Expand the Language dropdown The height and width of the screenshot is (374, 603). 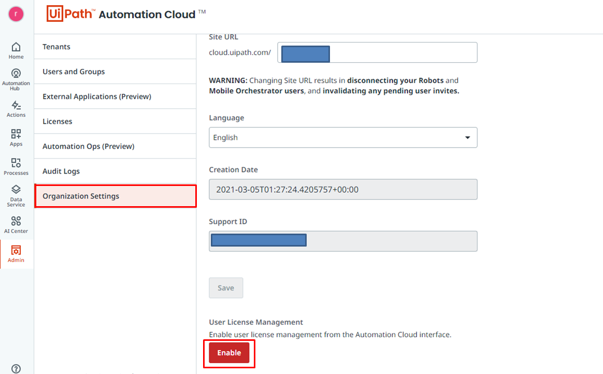[343, 138]
